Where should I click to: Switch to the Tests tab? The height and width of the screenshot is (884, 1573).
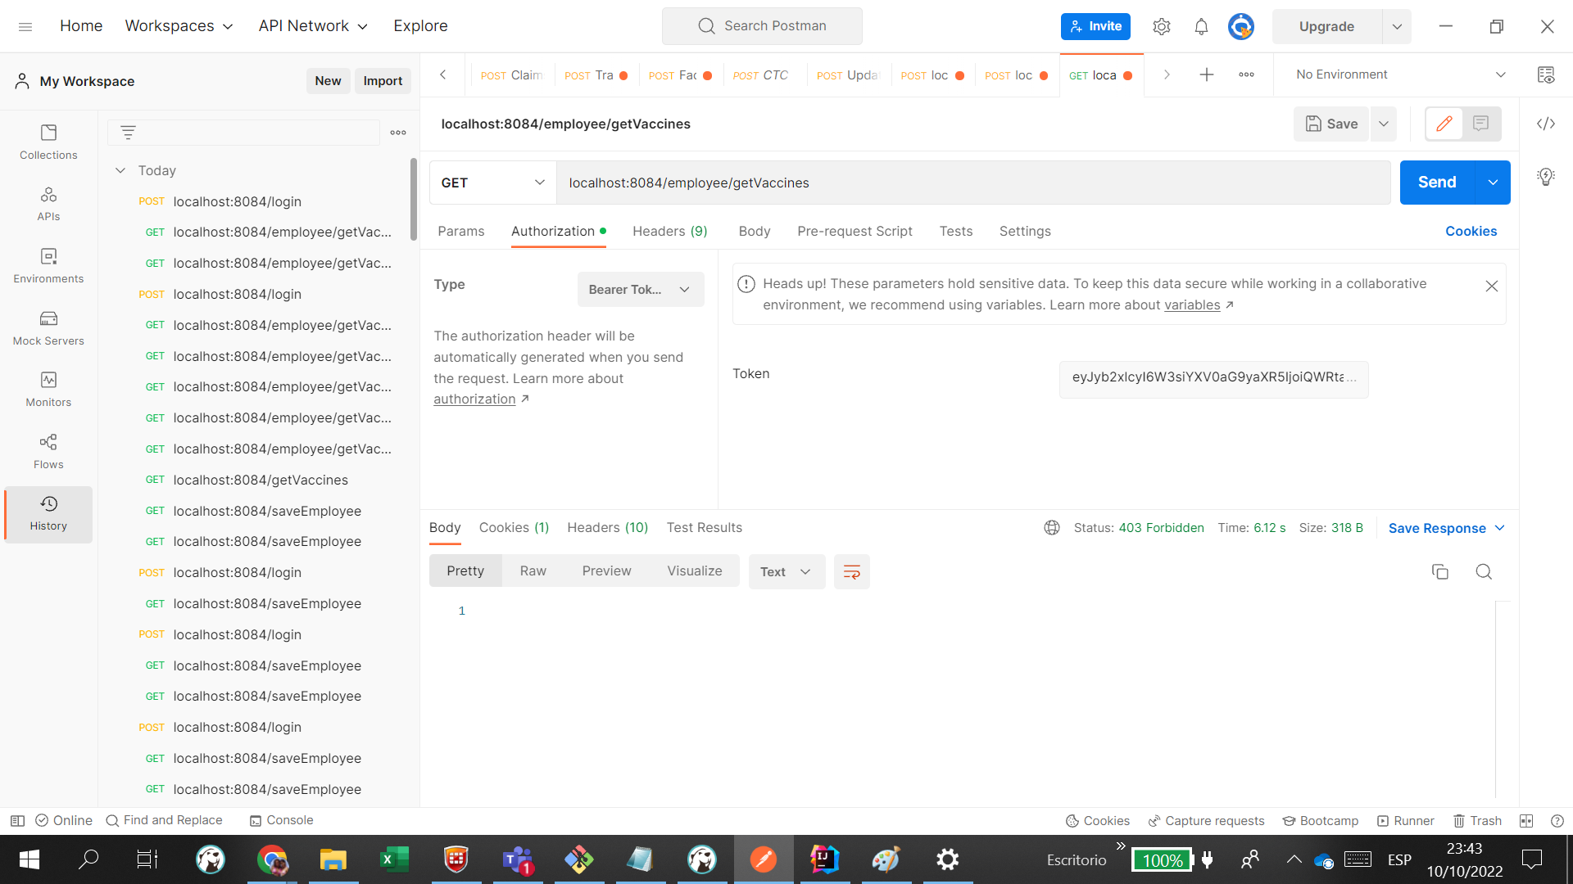(x=955, y=232)
